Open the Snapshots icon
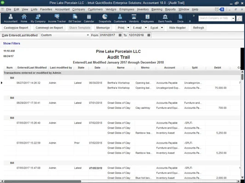 point(105,18)
